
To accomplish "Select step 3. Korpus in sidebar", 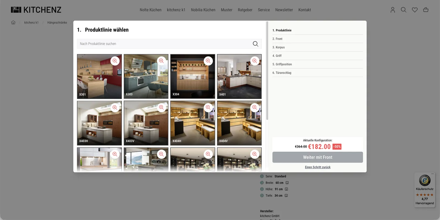I will tap(318, 47).
